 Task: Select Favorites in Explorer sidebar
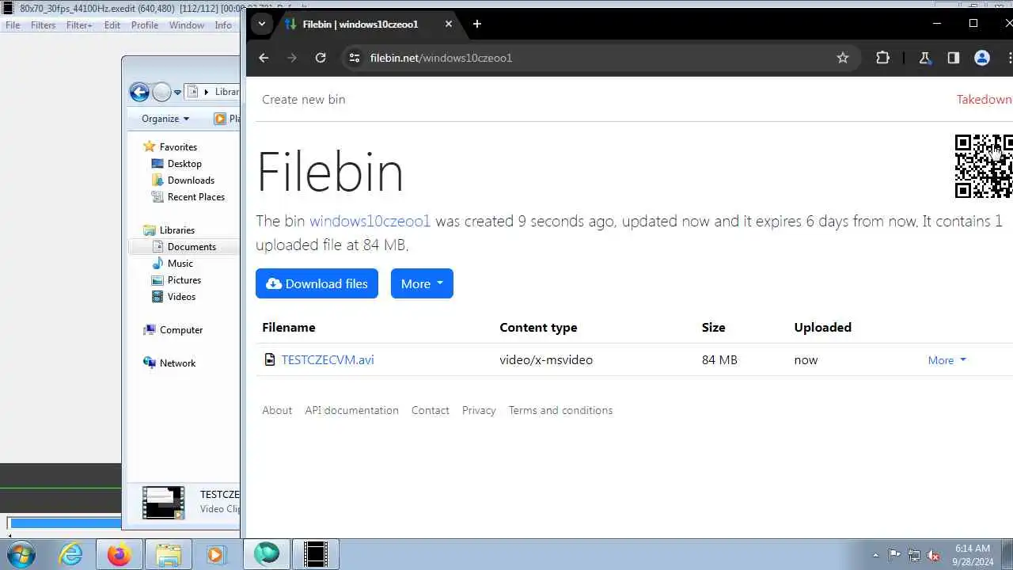tap(178, 147)
